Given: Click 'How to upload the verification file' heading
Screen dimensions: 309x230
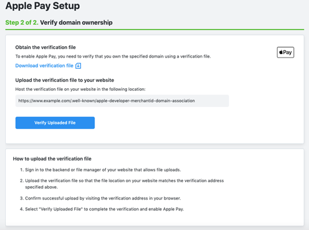Looking at the screenshot, I should pyautogui.click(x=52, y=159).
